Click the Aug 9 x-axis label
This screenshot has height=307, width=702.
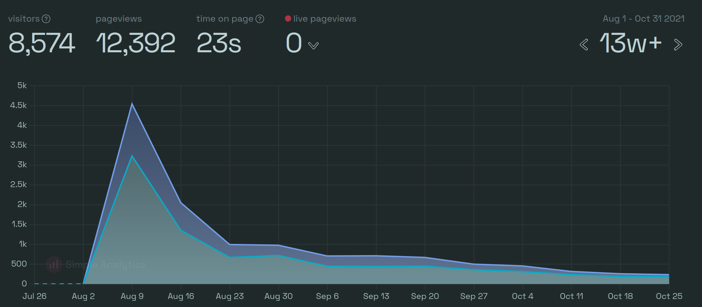(x=132, y=296)
